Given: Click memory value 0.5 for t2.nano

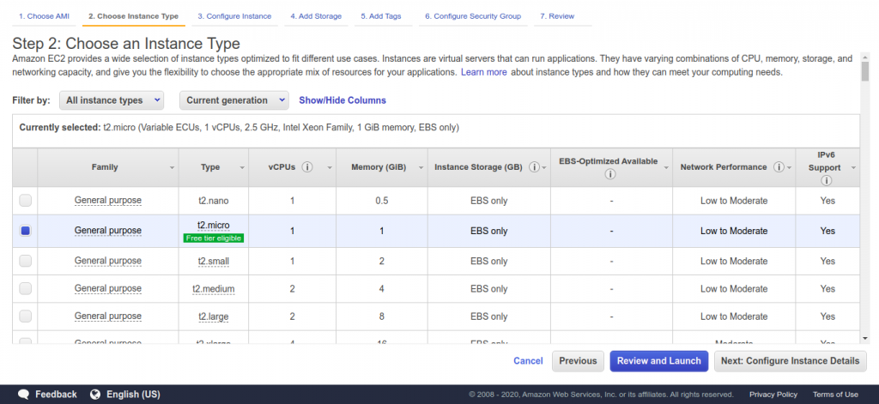Looking at the screenshot, I should (382, 201).
